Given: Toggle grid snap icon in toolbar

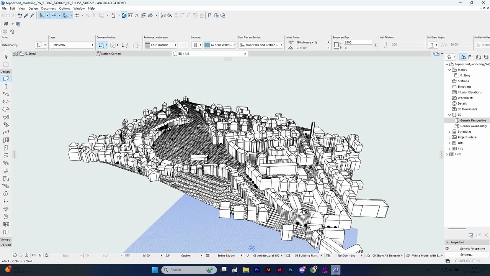Looking at the screenshot, I should [77, 15].
